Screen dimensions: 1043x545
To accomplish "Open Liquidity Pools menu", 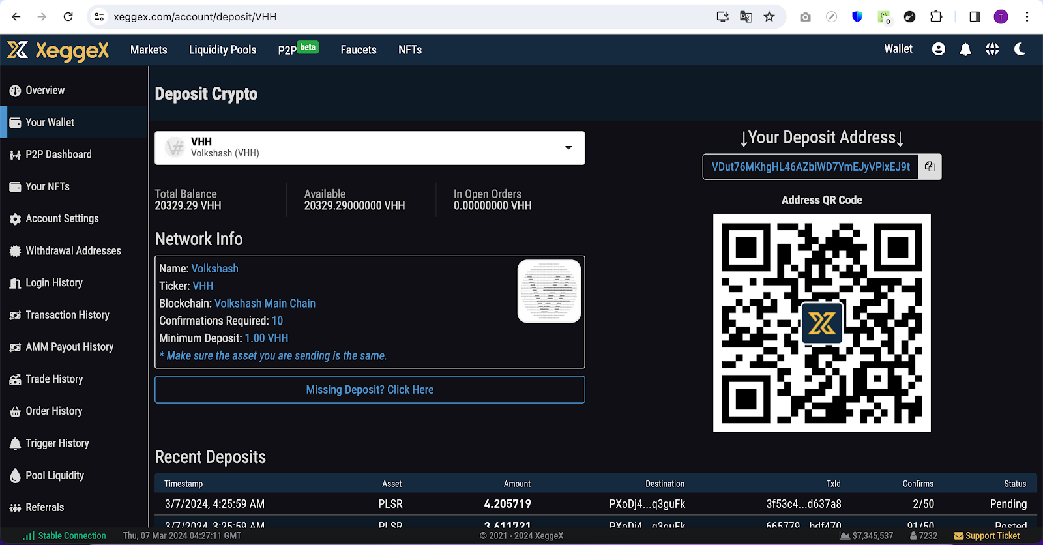I will click(x=222, y=50).
